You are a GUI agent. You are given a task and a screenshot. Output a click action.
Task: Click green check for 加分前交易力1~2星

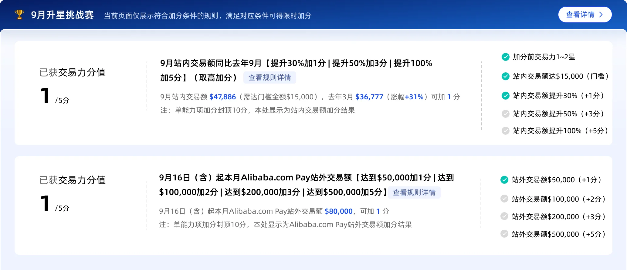[505, 57]
